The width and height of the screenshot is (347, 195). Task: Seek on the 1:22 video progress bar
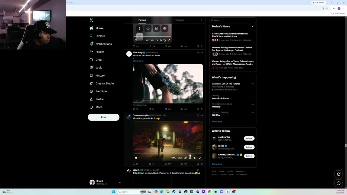(153, 36)
